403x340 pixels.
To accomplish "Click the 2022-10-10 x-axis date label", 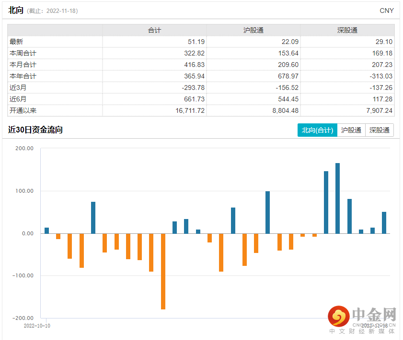I will 37,325.
